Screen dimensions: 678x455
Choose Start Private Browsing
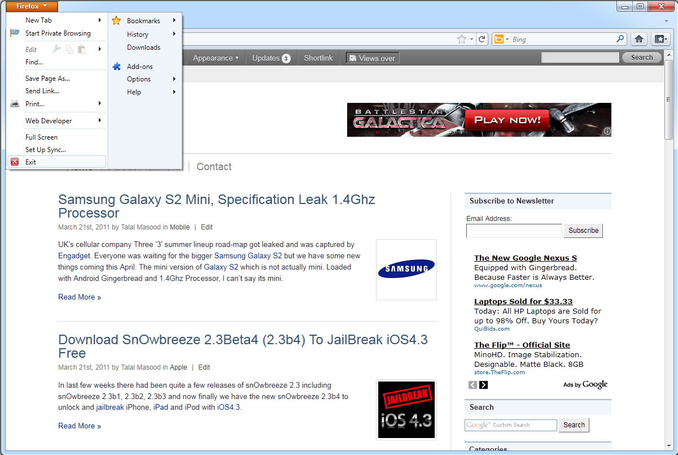tap(58, 33)
